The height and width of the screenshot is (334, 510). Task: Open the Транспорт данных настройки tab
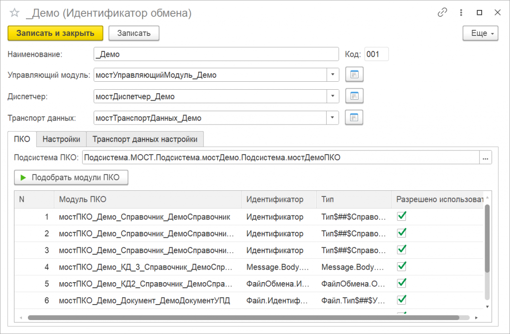pos(145,139)
